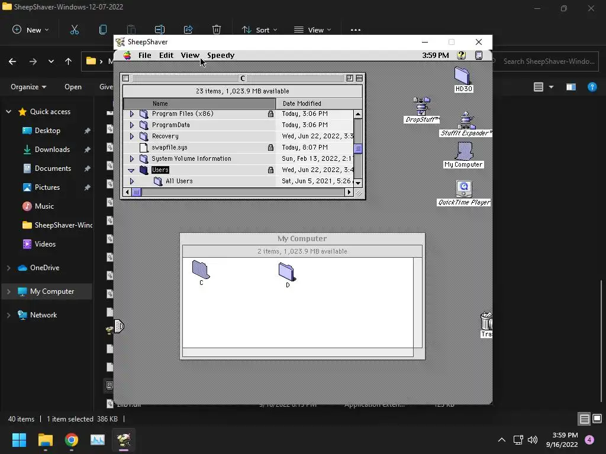Select the DropStuff icon on desktop
The height and width of the screenshot is (454, 606).
point(421,110)
